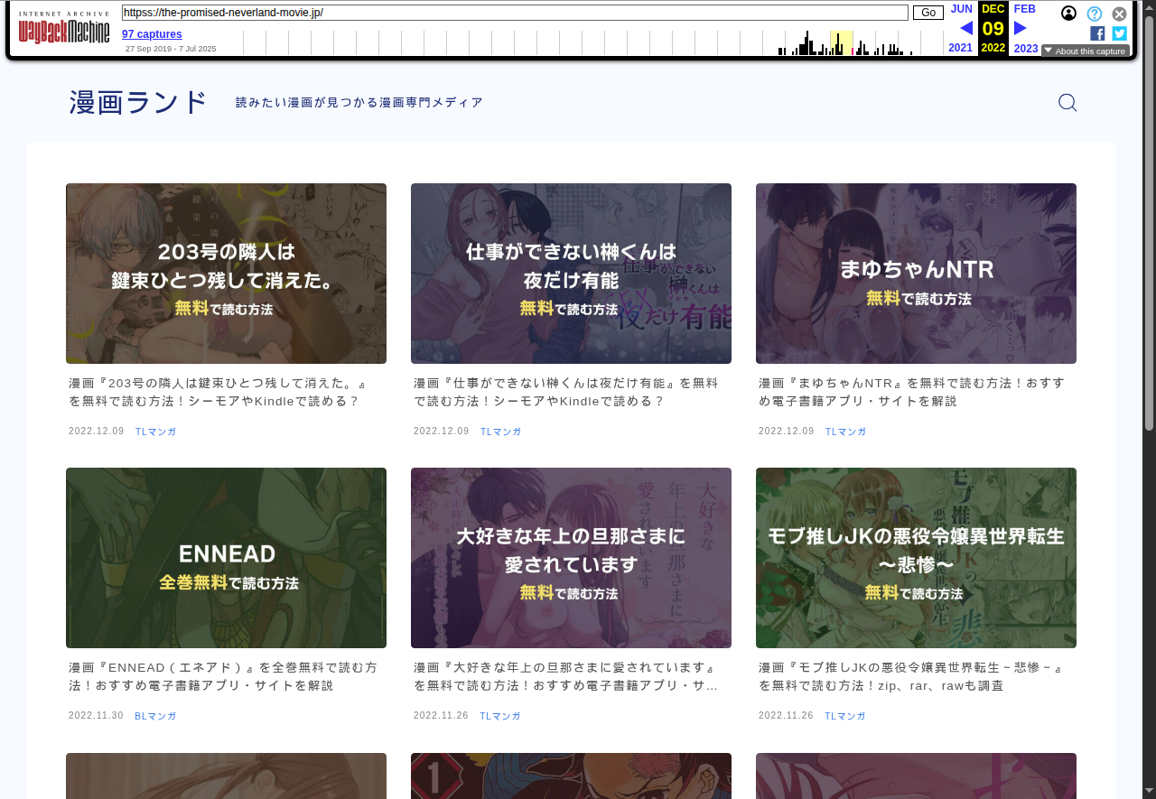The width and height of the screenshot is (1156, 799).
Task: Go to previous capture with left arrow
Action: 965,28
